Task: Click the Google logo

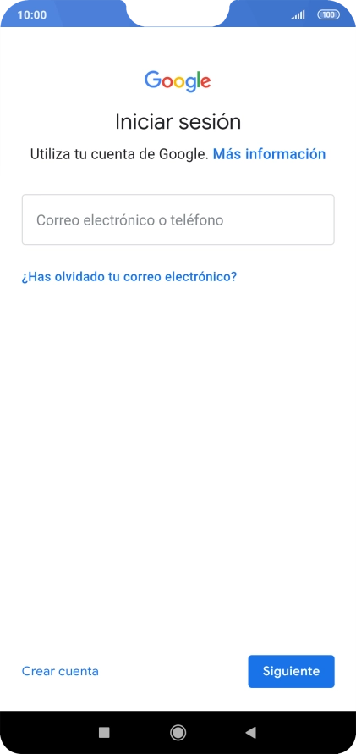Action: (178, 80)
